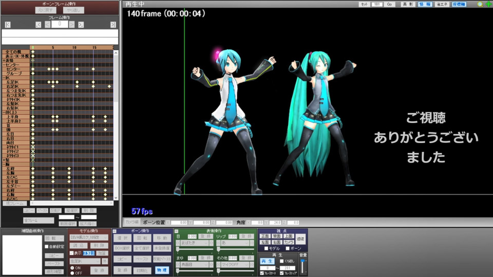The width and height of the screenshot is (493, 277).
Task: Minimize the bone operation panel
Action: pos(115,231)
